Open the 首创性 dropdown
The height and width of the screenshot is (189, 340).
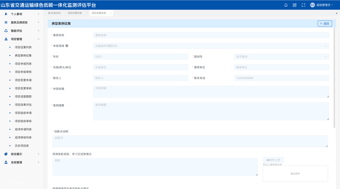coord(282,57)
